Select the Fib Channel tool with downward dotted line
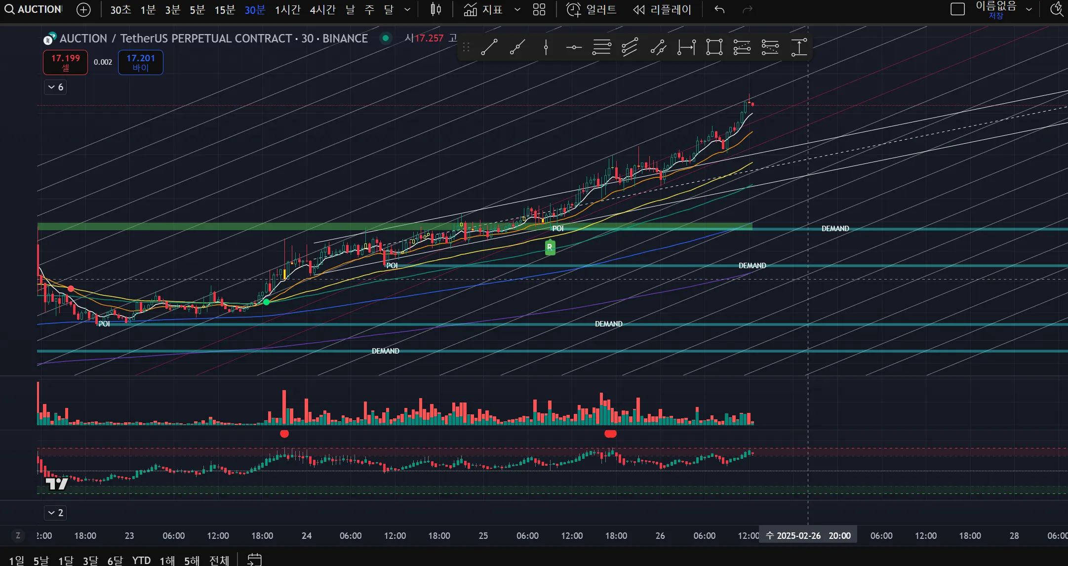The height and width of the screenshot is (566, 1068). click(x=770, y=47)
